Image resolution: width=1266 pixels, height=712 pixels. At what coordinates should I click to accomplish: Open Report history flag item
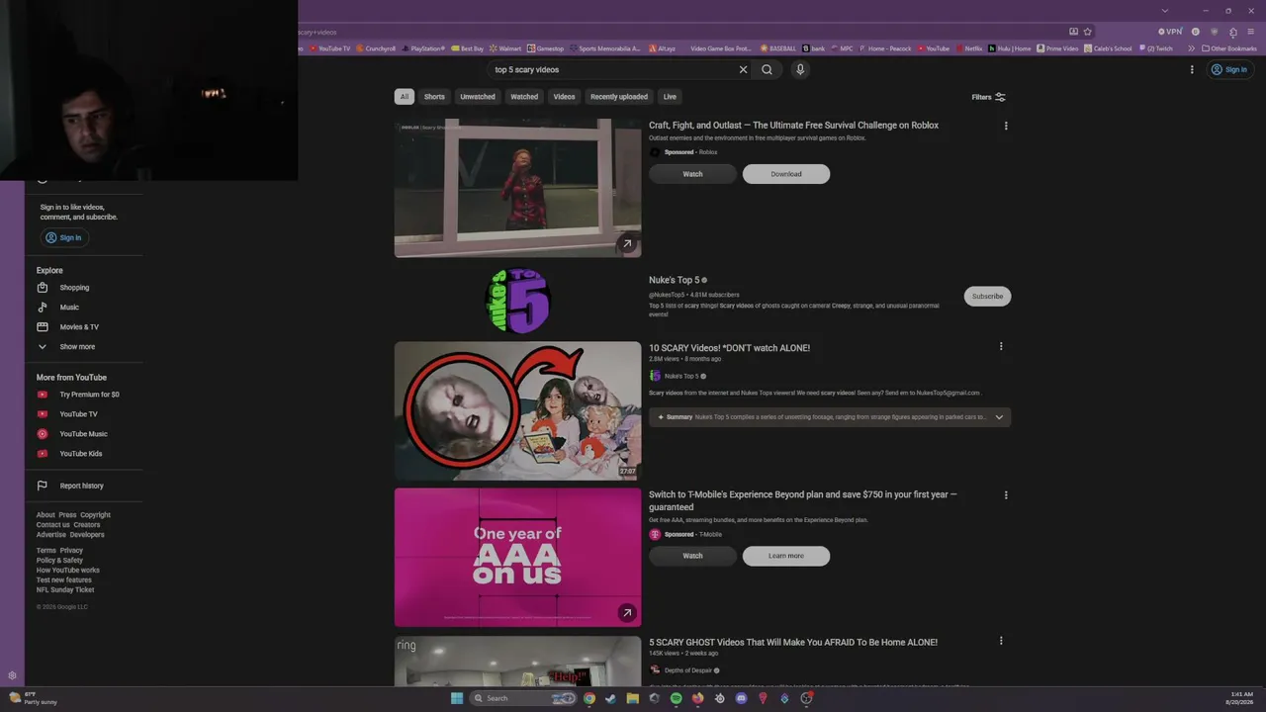81,486
